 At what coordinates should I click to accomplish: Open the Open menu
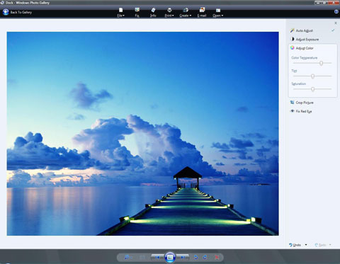[x=217, y=12]
